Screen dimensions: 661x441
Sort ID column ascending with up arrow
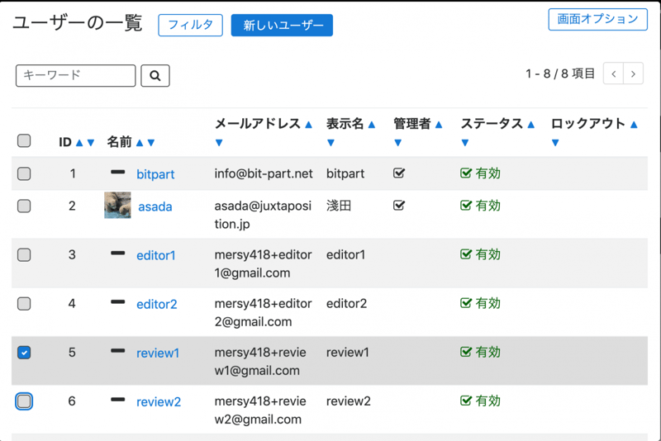[79, 142]
